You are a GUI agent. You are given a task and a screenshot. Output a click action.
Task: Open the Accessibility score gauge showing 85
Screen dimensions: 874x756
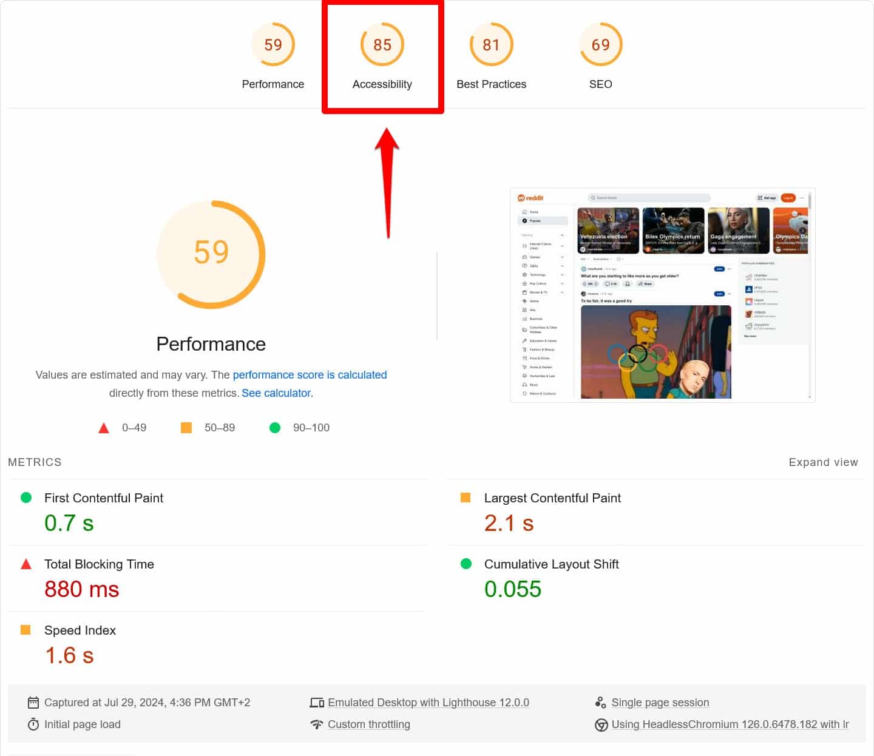coord(382,46)
